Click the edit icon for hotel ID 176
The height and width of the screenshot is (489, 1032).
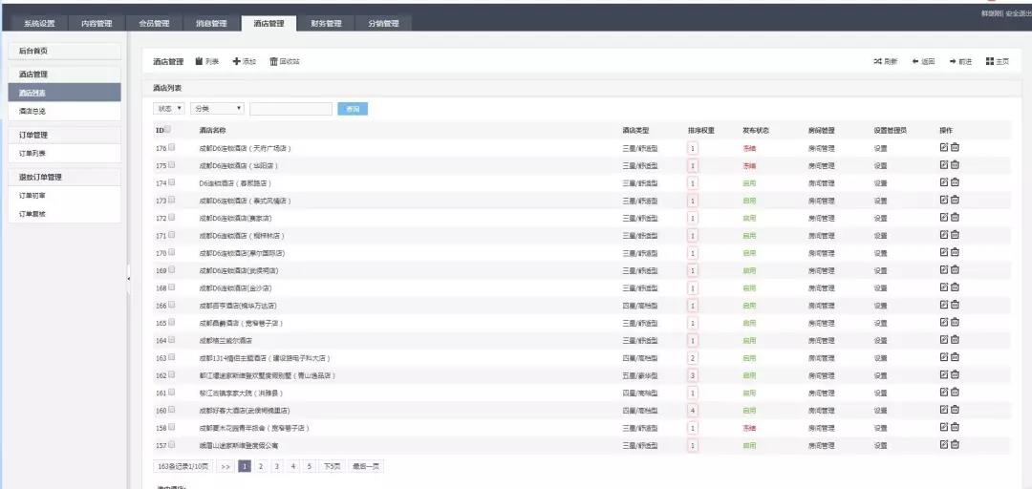point(944,147)
